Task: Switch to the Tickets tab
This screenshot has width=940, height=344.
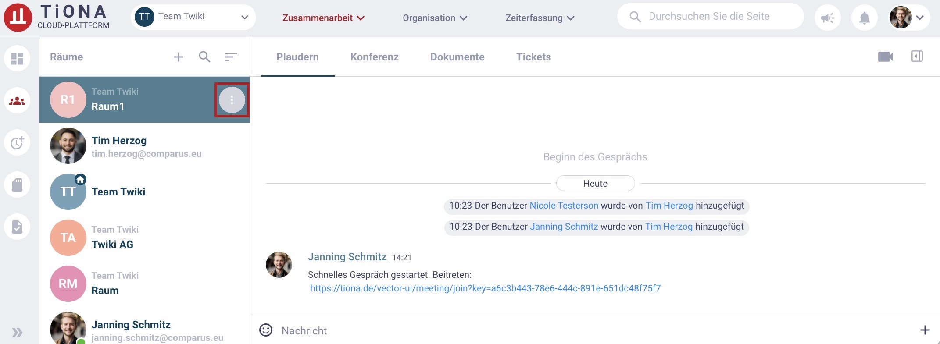Action: 533,57
